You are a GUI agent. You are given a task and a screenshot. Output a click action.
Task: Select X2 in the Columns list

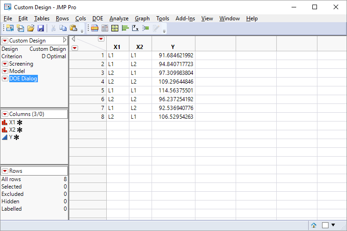point(12,130)
